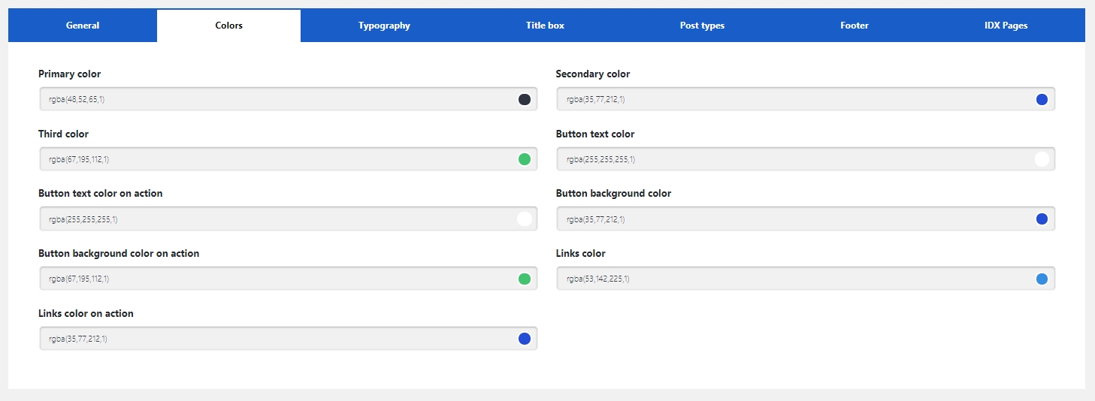Open Button background color on action swatch
The width and height of the screenshot is (1095, 401).
(525, 279)
